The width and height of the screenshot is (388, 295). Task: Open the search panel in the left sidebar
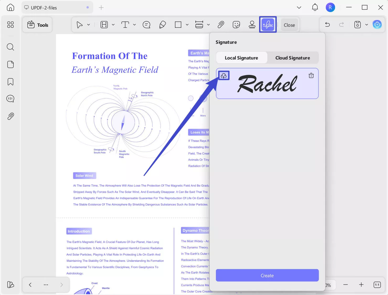tap(10, 47)
